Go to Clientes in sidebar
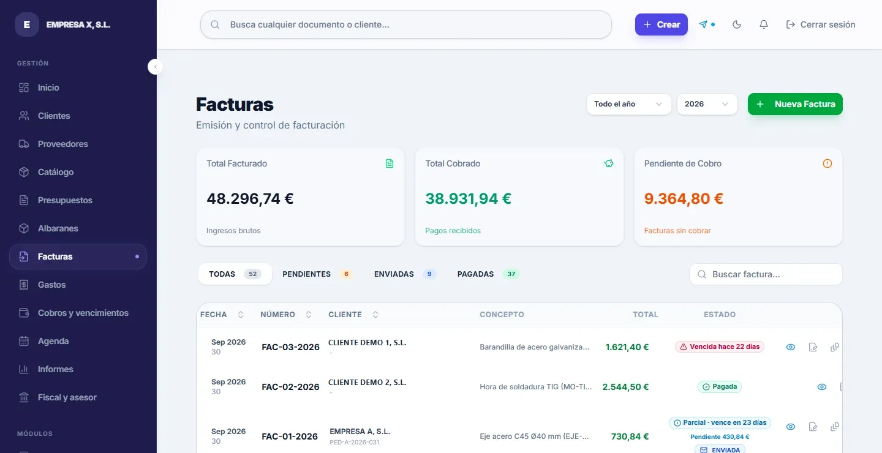The image size is (882, 453). tap(78, 116)
